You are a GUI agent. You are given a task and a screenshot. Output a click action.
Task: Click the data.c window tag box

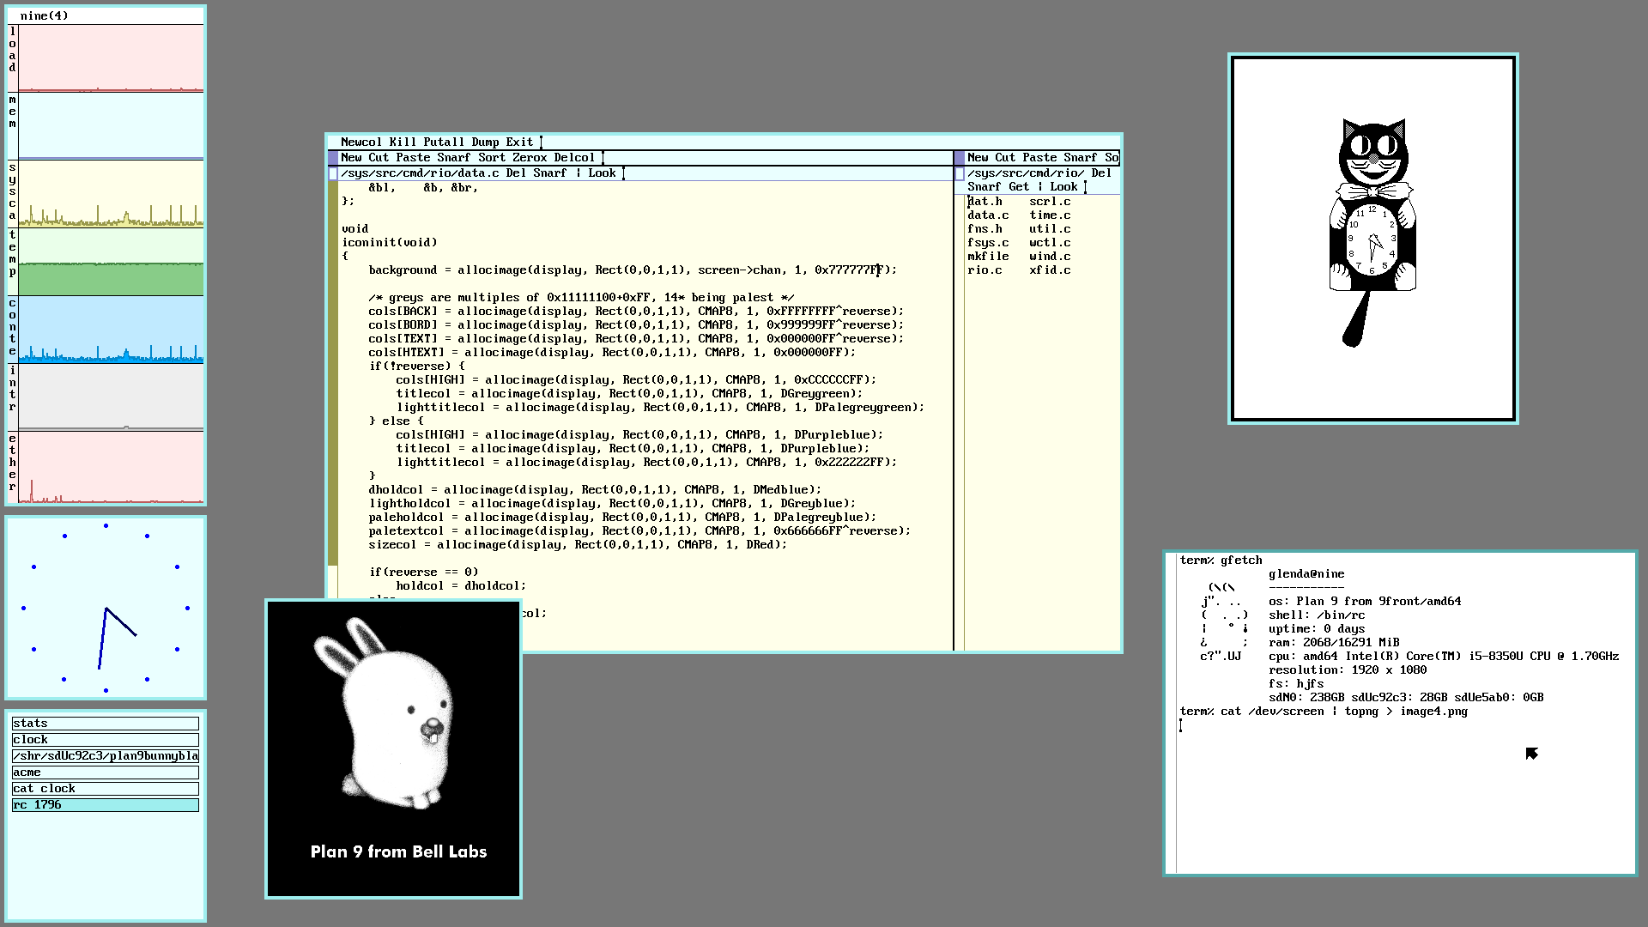(x=333, y=173)
